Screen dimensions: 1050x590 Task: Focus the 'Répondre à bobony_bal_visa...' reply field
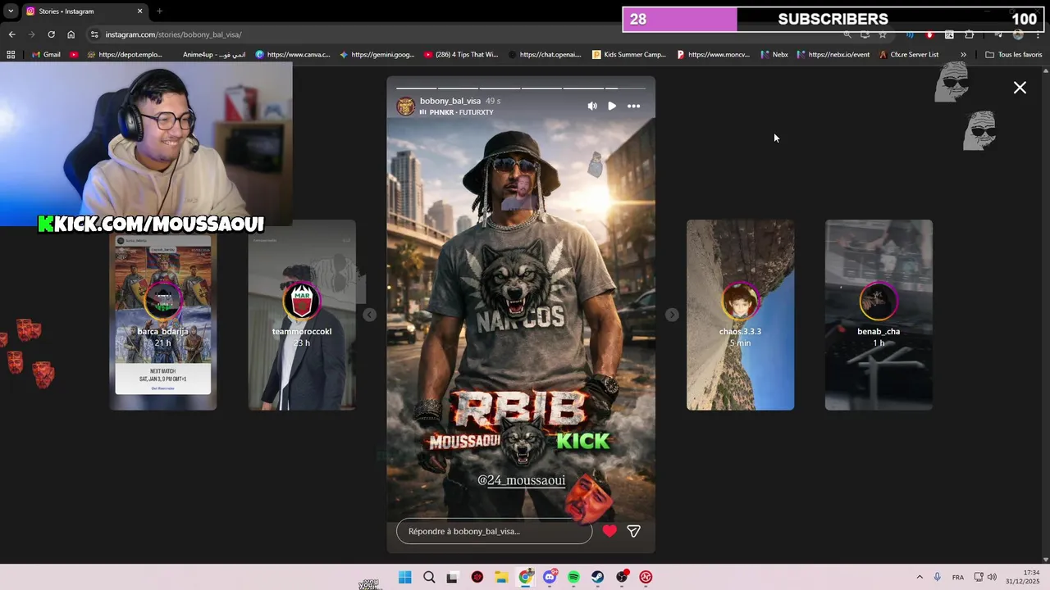click(494, 531)
